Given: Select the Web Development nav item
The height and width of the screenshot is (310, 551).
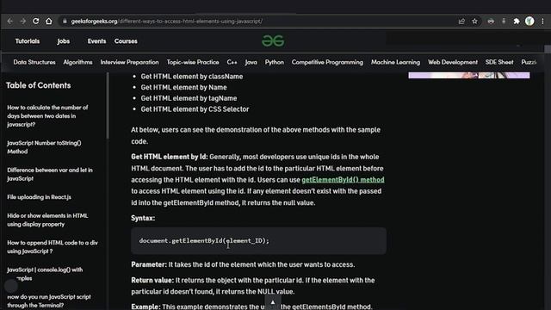Looking at the screenshot, I should pyautogui.click(x=453, y=62).
